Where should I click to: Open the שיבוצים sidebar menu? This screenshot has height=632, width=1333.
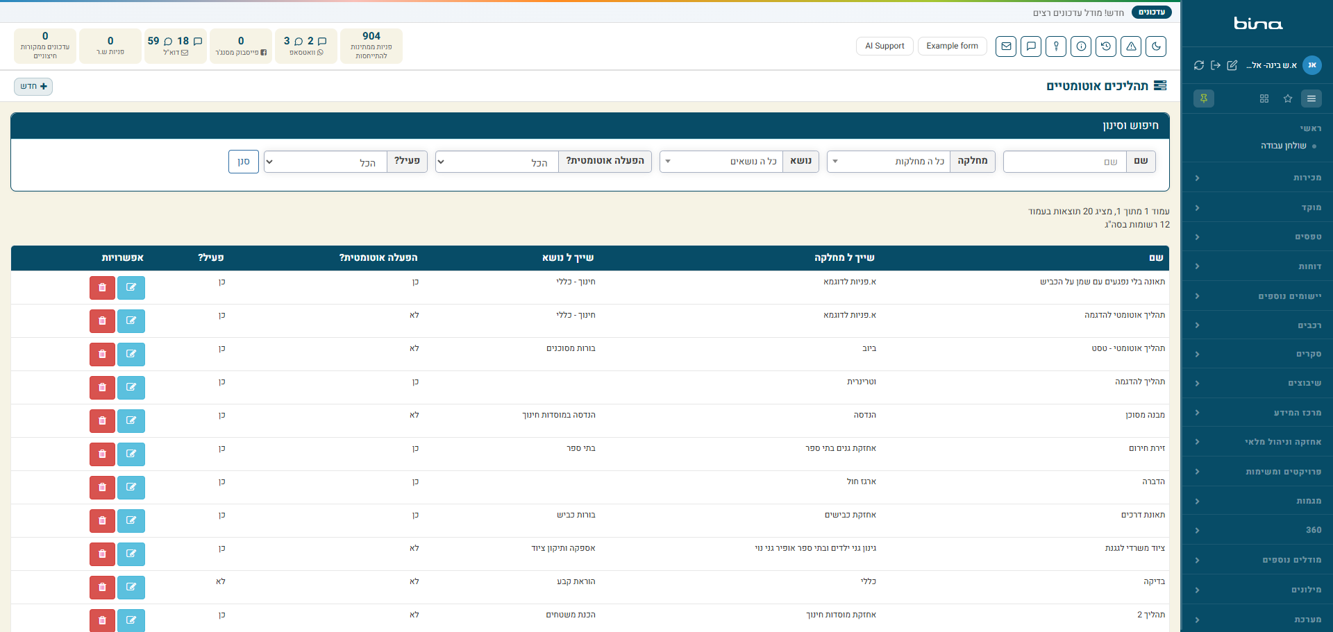[1257, 383]
